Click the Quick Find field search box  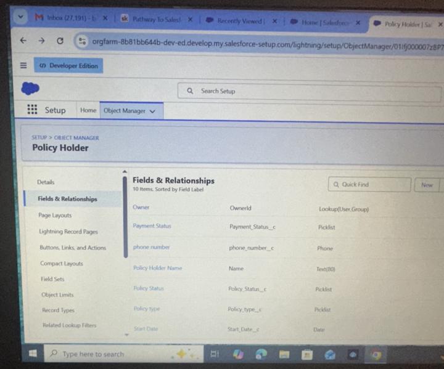click(x=369, y=185)
